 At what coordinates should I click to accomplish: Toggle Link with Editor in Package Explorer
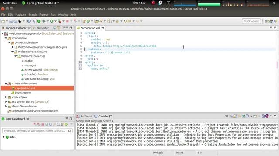pos(58,28)
